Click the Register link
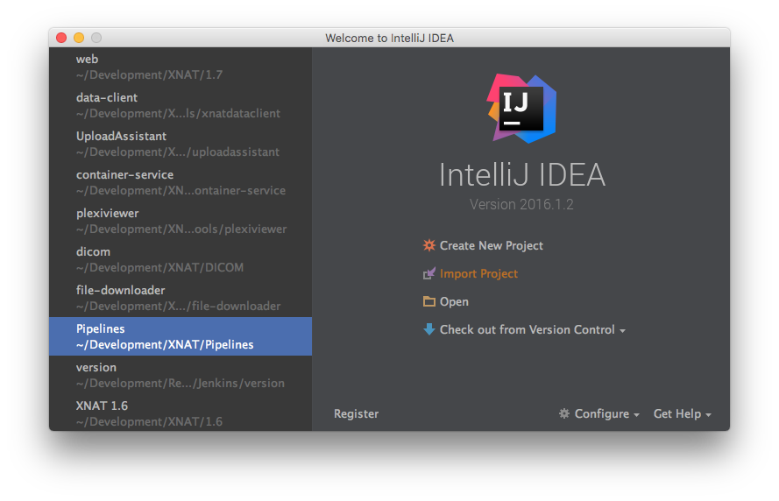Viewport: 779px width, 501px height. (356, 414)
